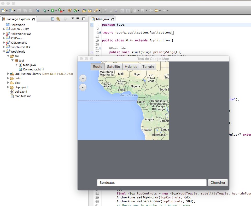The width and height of the screenshot is (251, 206).
Task: Click the map zoom out minus button
Action: coord(83,87)
